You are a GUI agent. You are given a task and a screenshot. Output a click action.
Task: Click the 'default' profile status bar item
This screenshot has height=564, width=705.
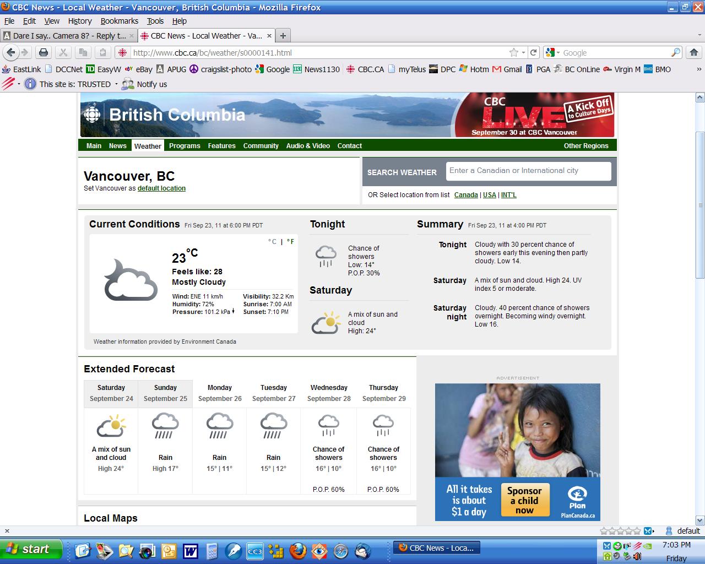point(682,531)
